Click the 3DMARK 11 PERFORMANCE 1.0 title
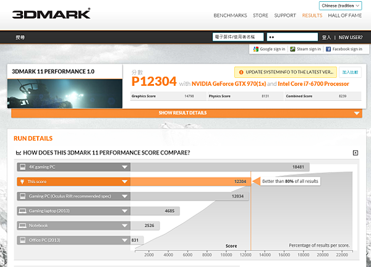 click(x=53, y=72)
